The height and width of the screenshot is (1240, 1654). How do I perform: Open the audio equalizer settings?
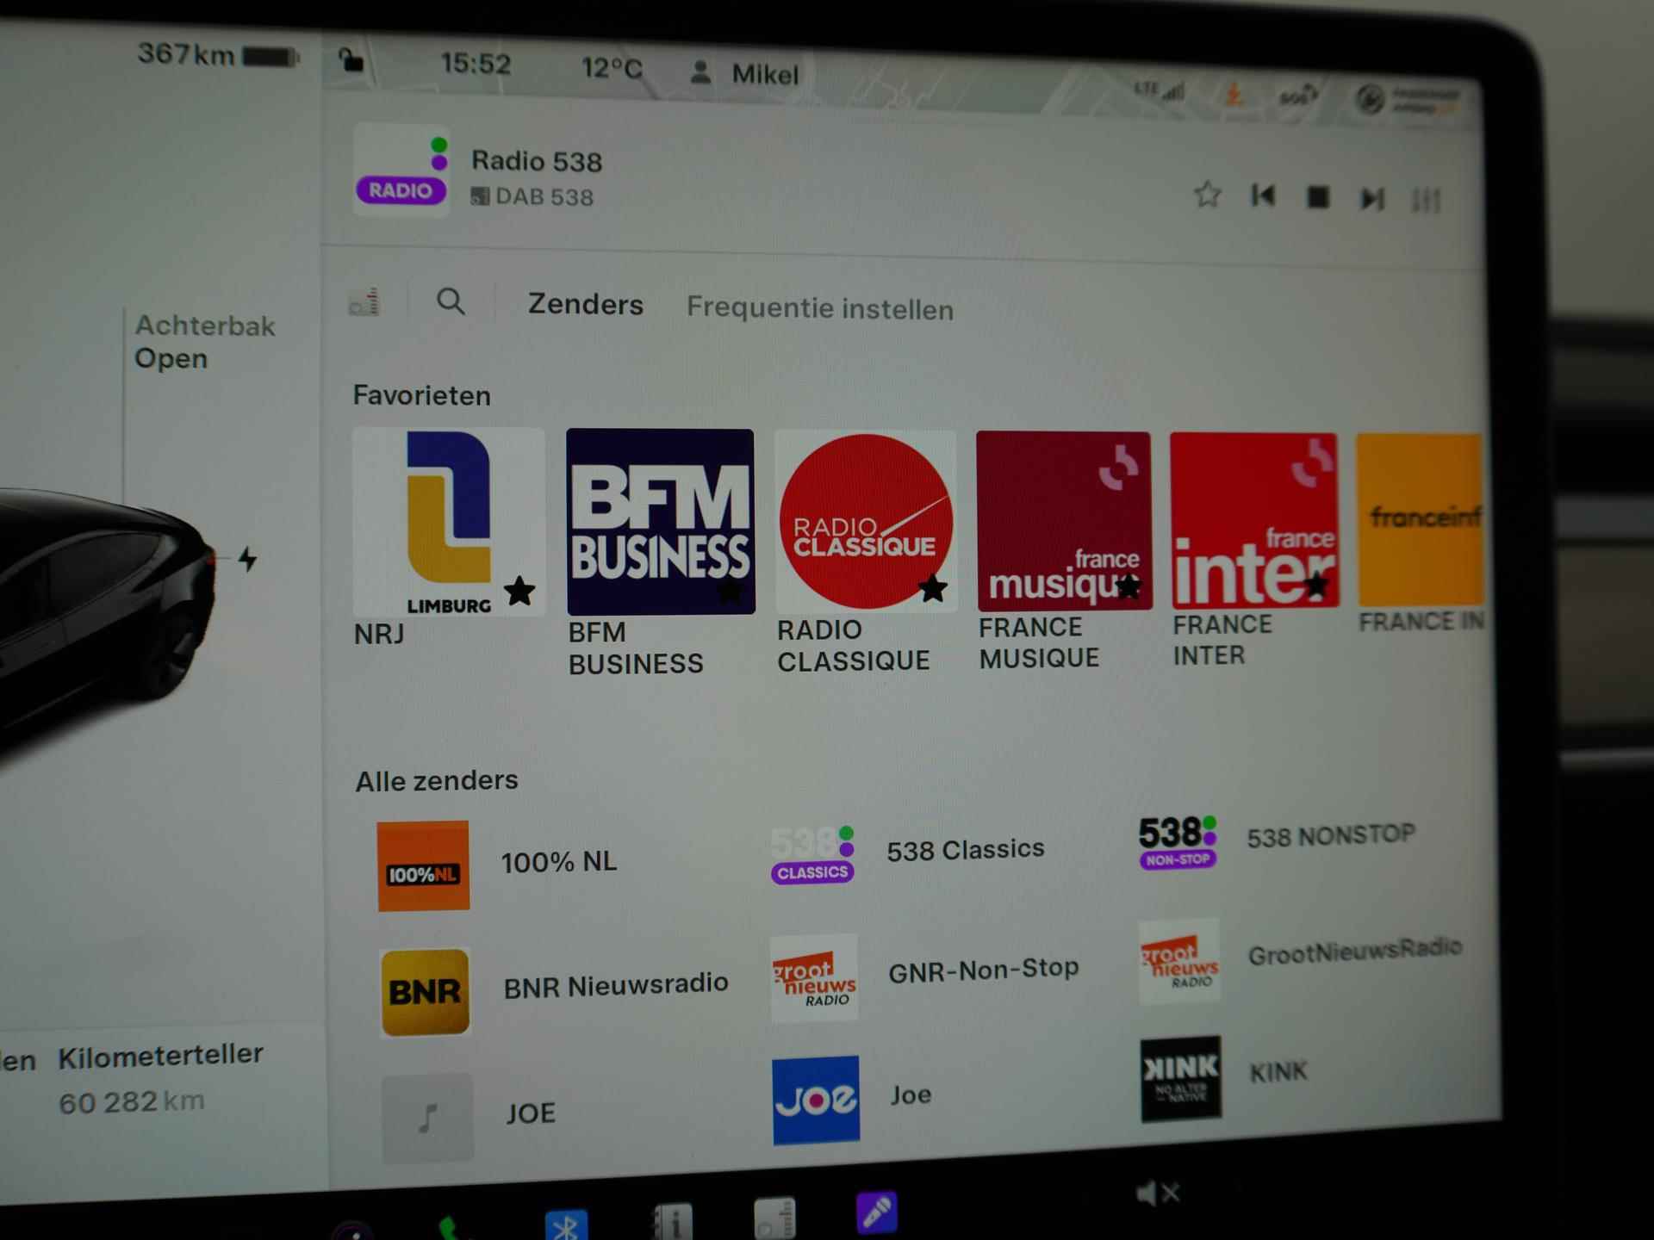pos(1426,201)
